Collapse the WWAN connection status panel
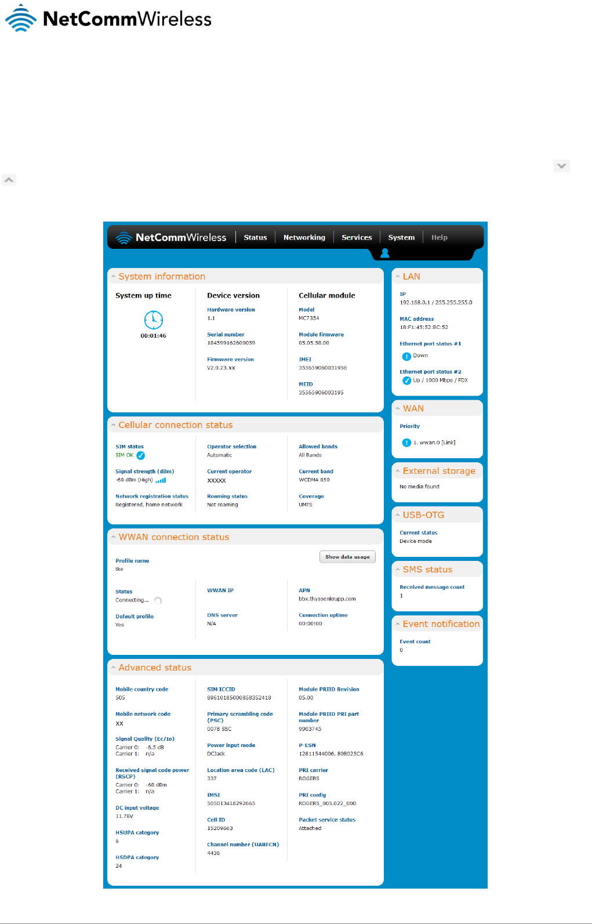Viewport: 592px width, 924px height. [114, 537]
